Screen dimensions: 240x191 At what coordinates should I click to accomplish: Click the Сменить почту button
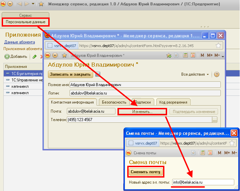(145, 172)
